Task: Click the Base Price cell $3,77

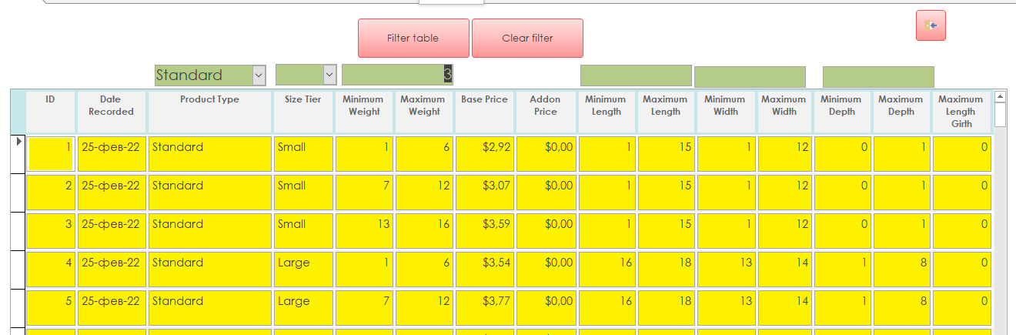Action: click(x=485, y=308)
